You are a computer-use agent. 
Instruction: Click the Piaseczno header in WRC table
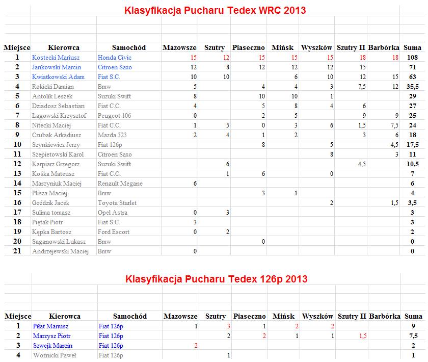tap(249, 47)
